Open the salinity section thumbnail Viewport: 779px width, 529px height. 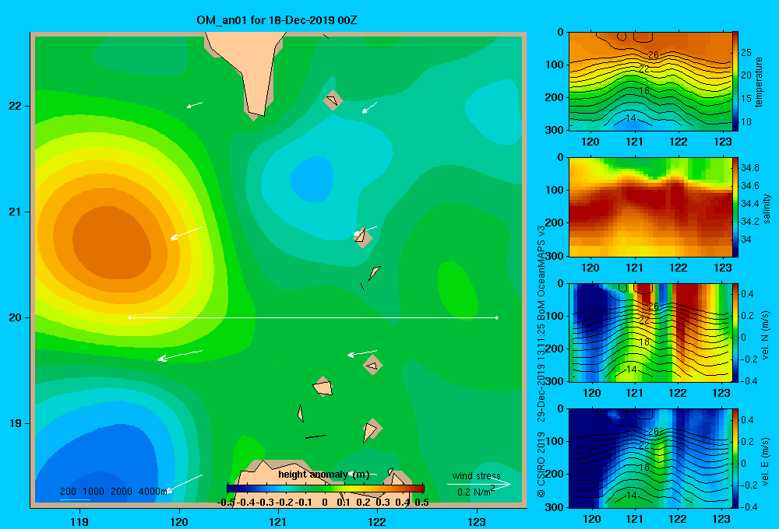click(x=650, y=207)
